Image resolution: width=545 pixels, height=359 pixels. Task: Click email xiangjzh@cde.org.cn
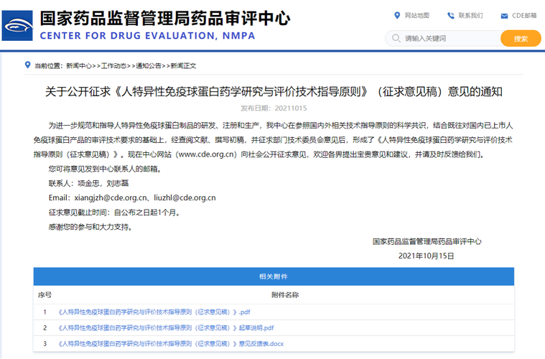(x=111, y=197)
